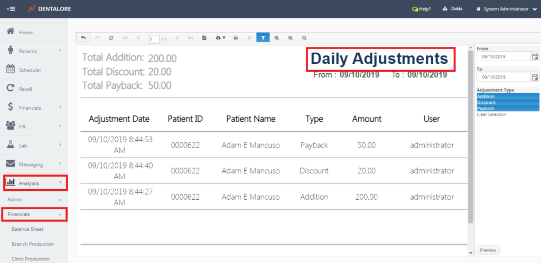
Task: Open the From date calendar picker
Action: [x=535, y=56]
